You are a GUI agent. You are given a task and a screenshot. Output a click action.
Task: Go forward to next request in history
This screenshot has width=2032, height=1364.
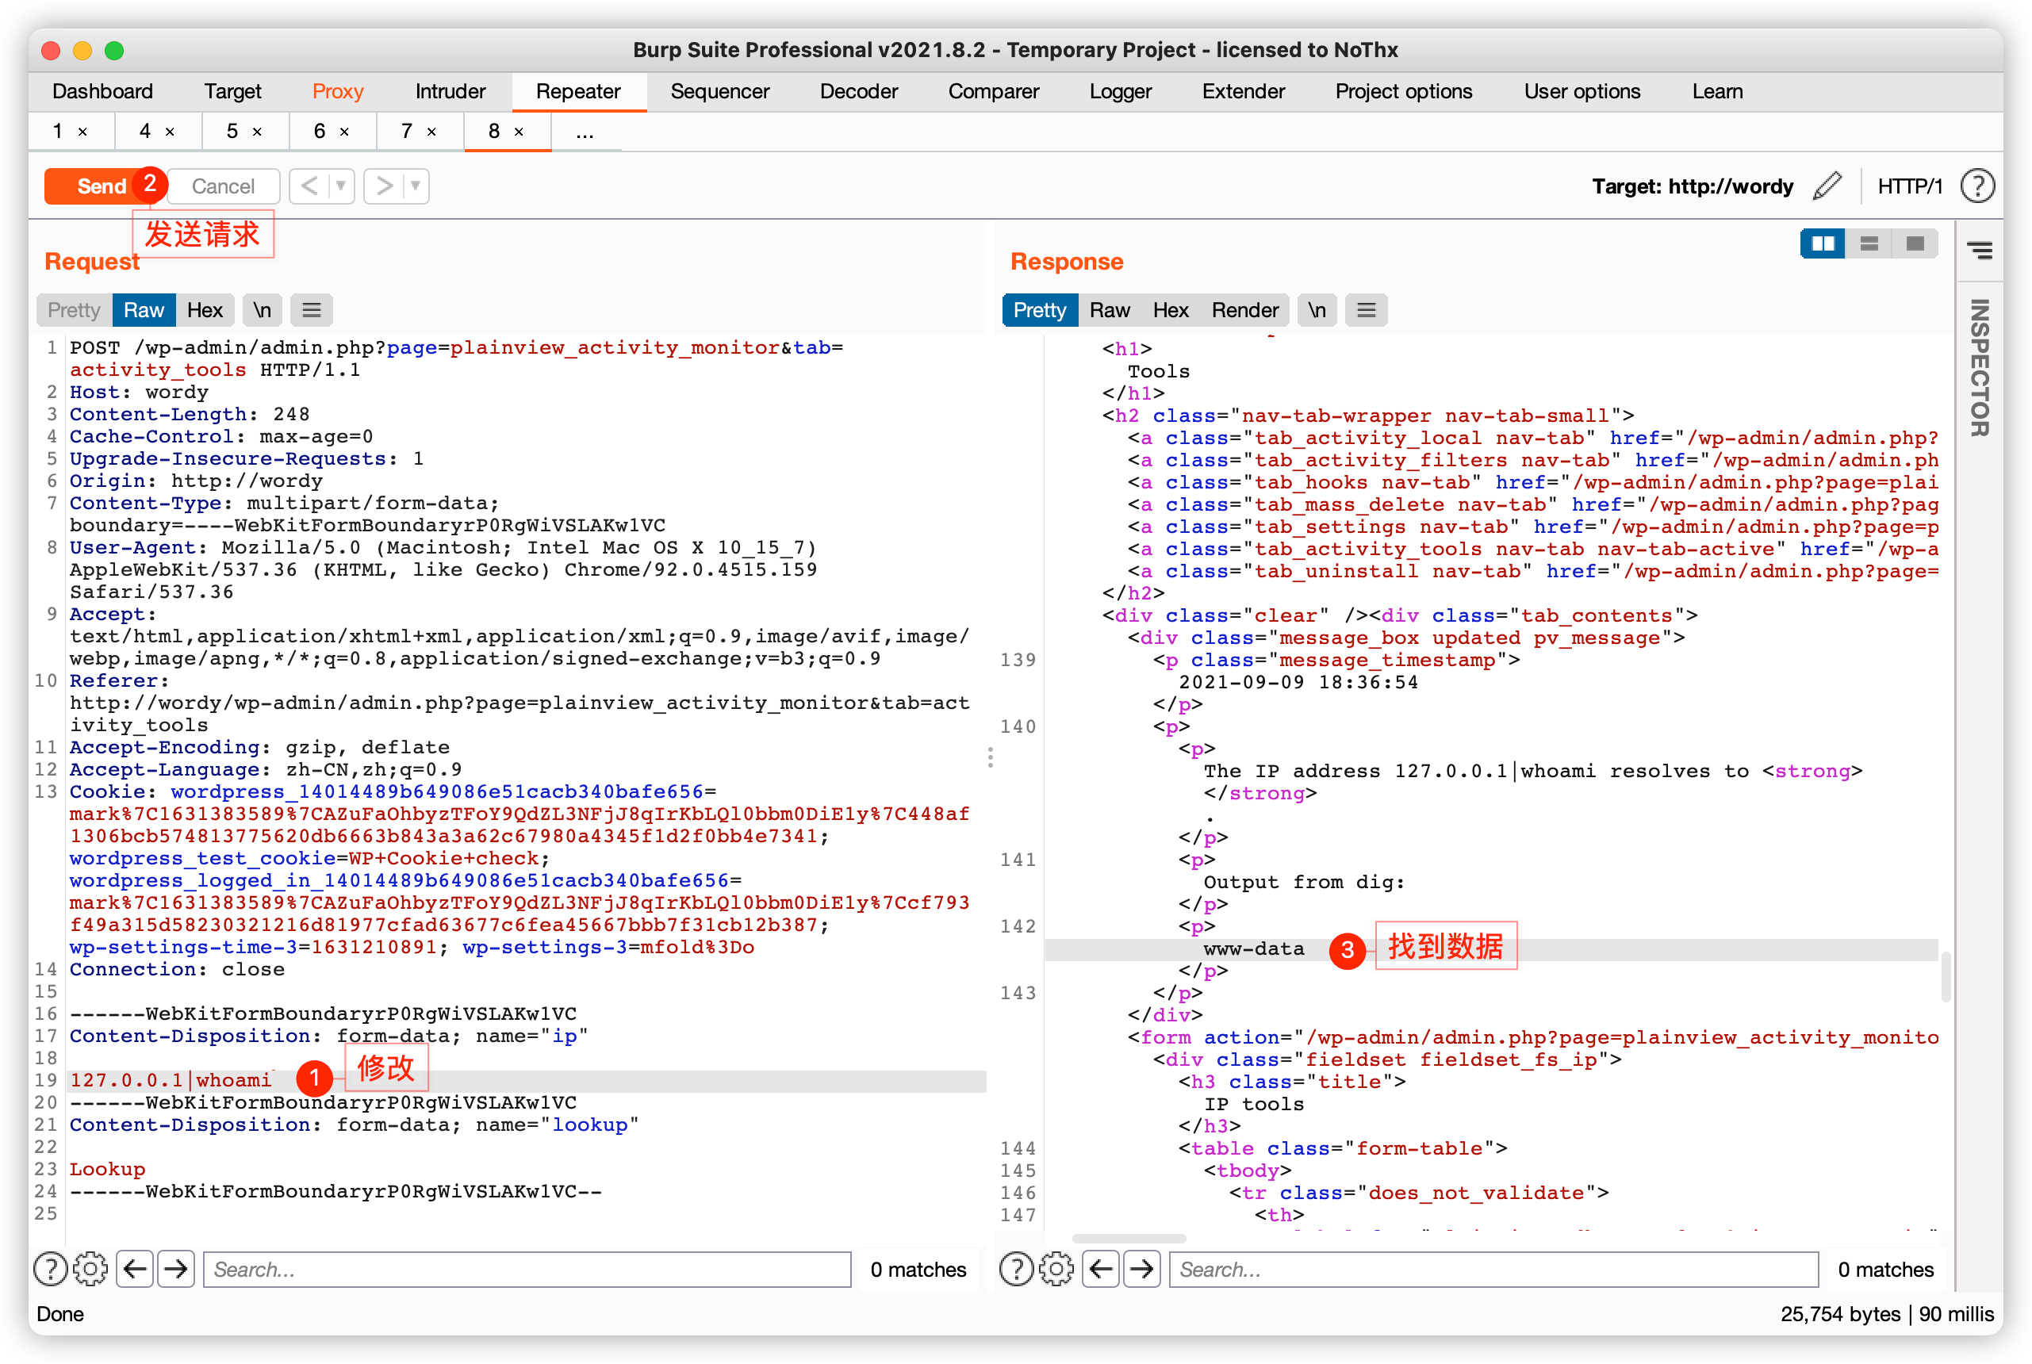pyautogui.click(x=384, y=186)
